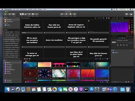Trigger slide 'Tu amor se entrego por mi'
The height and width of the screenshot is (101, 135).
[x=32, y=54]
